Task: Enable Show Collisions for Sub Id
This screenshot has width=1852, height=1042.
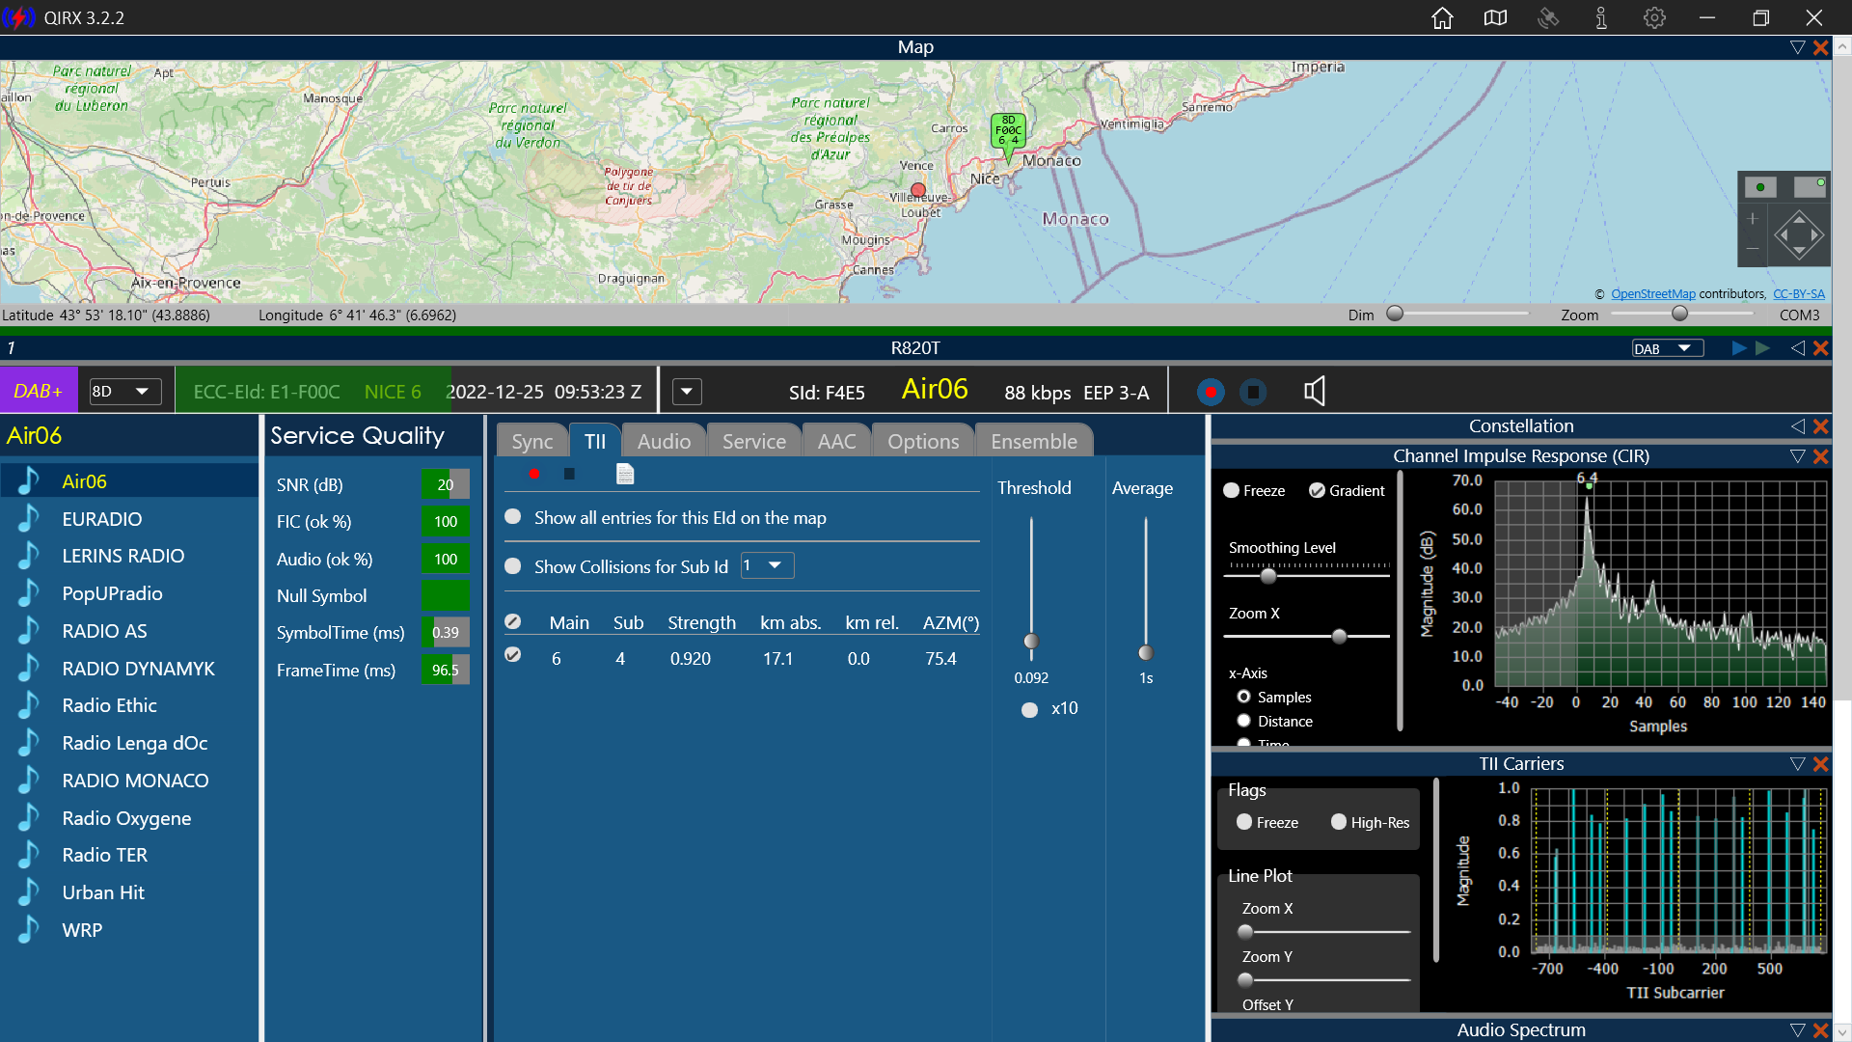Action: click(513, 566)
